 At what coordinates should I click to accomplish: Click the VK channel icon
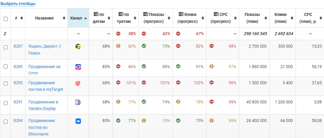click(78, 121)
